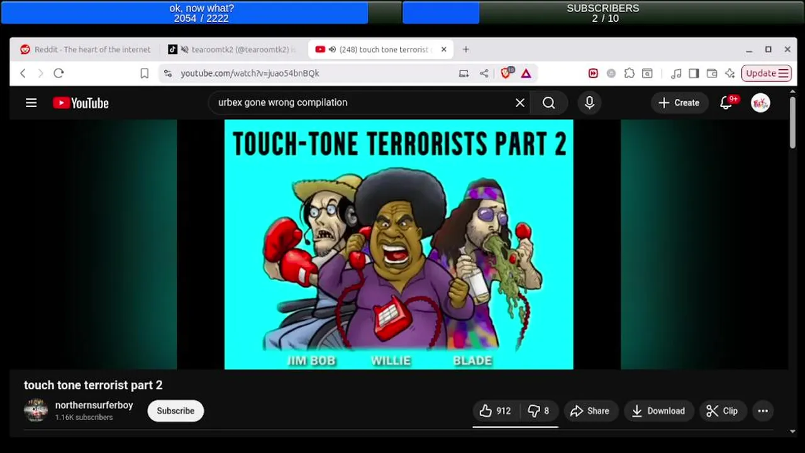Click the scrollbar down arrow
Screen dimensions: 805x453
[x=792, y=431]
